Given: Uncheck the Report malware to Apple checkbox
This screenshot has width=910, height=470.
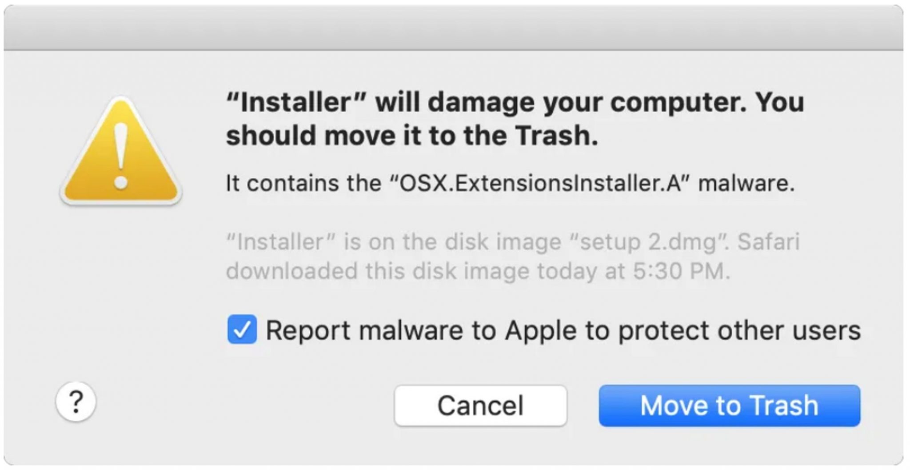Looking at the screenshot, I should (x=242, y=329).
